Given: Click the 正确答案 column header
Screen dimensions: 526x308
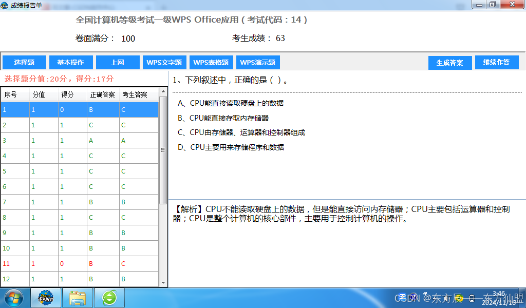Looking at the screenshot, I should coord(103,94).
